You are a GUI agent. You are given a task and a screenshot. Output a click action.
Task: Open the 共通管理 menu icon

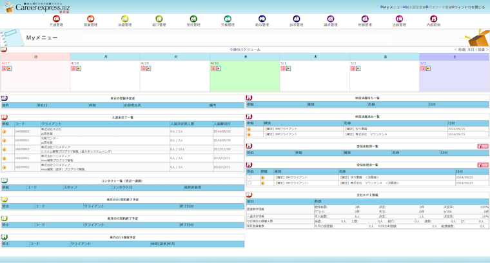56,19
